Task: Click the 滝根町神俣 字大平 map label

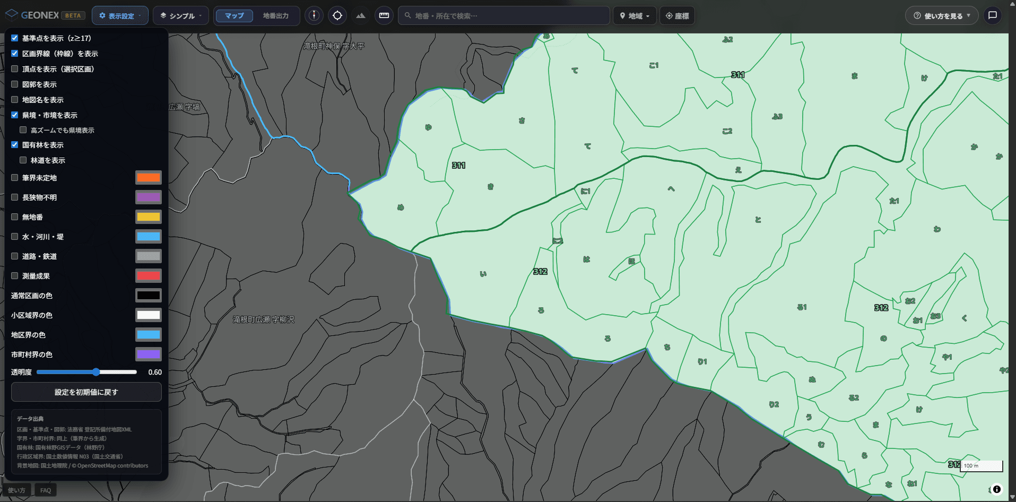Action: (334, 46)
